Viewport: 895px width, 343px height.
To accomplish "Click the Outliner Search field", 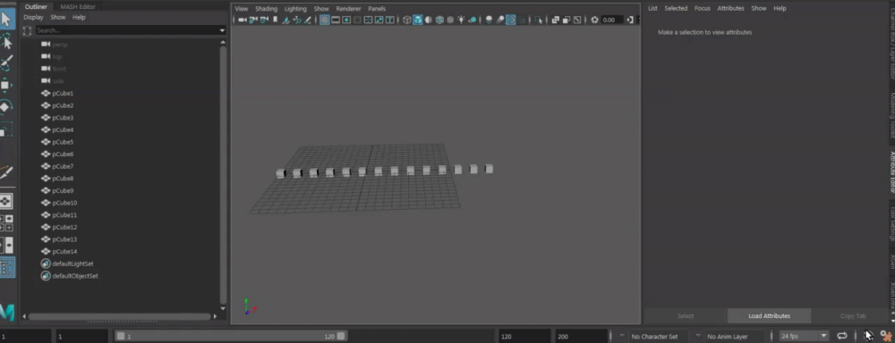I will (127, 30).
